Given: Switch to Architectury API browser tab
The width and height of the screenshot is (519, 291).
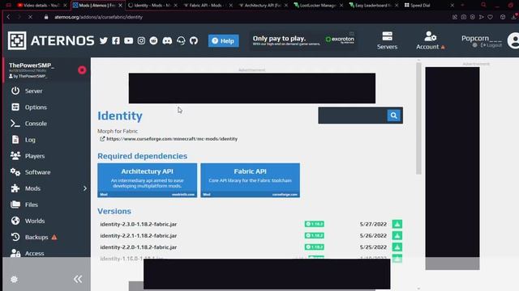Looking at the screenshot, I should [x=263, y=6].
